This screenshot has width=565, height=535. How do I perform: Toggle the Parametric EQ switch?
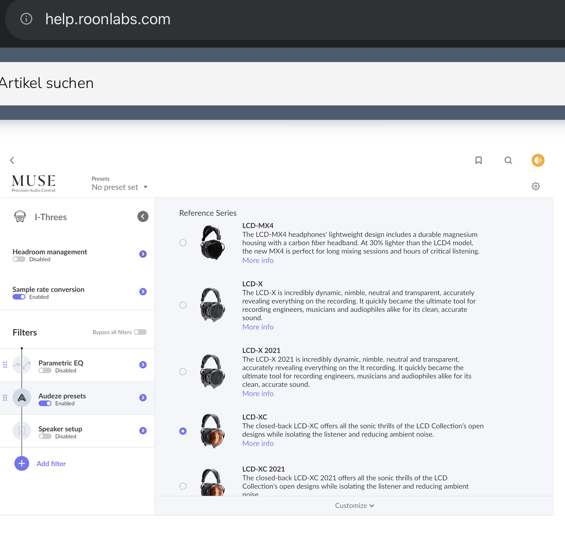[45, 371]
